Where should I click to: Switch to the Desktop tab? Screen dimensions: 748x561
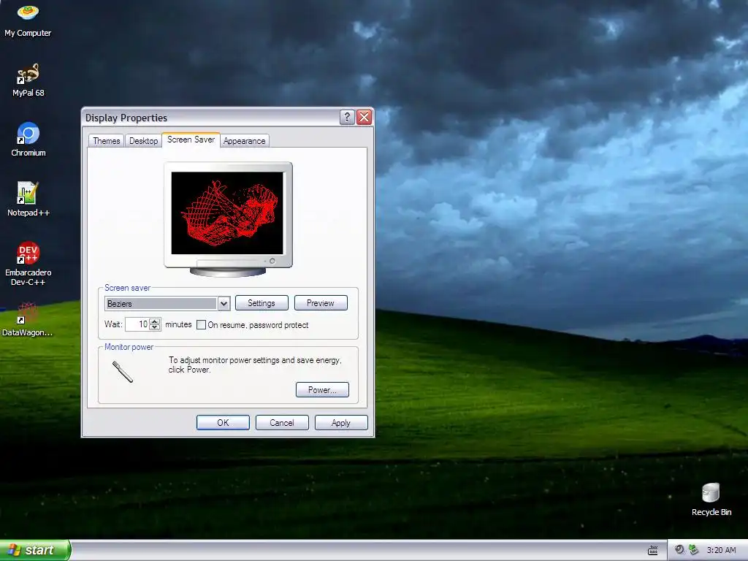(x=144, y=141)
